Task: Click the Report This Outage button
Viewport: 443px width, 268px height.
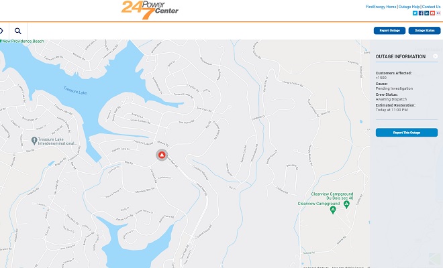Action: [x=407, y=133]
